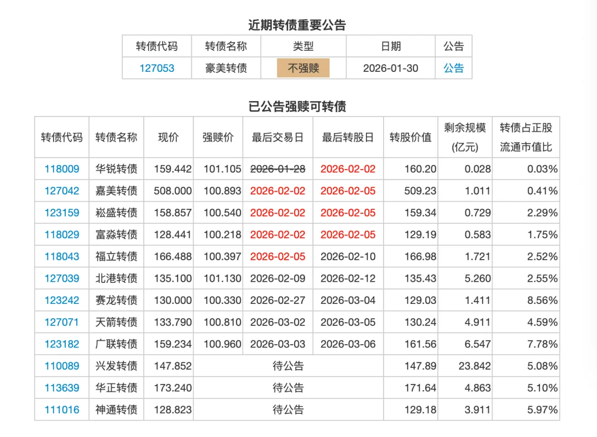597x437 pixels.
Task: Select the 神通转债 name cell
Action: click(116, 409)
